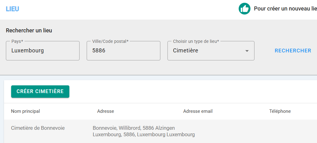This screenshot has height=143, width=317.
Task: Open the Cimetière de Bonnevoie row
Action: point(38,128)
